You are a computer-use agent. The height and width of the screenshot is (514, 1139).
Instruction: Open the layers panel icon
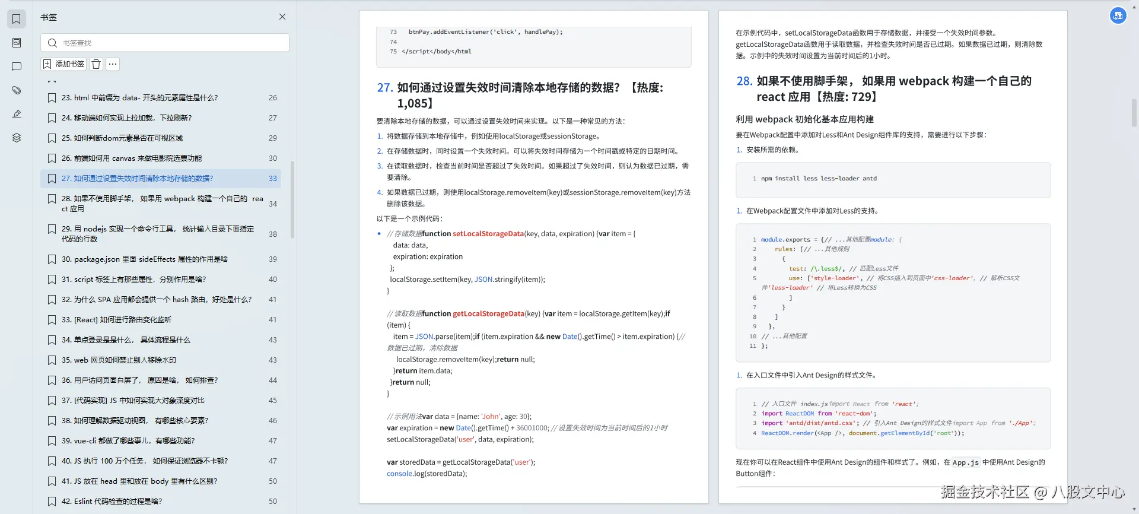17,138
